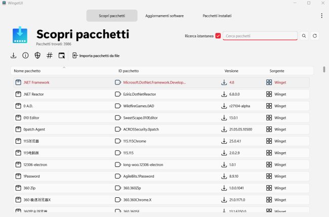Viewport: 329px width, 217px height.
Task: Click version 25.0.4.1 cell
Action: click(x=235, y=141)
